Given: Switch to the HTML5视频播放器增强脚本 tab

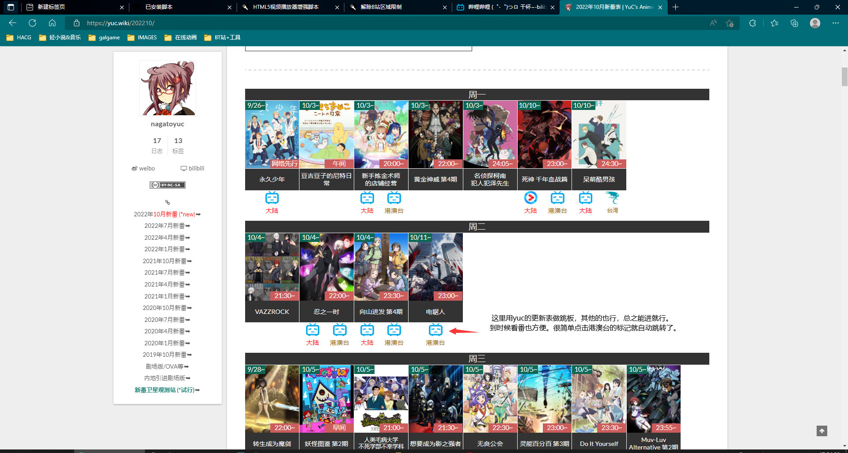Looking at the screenshot, I should 285,7.
